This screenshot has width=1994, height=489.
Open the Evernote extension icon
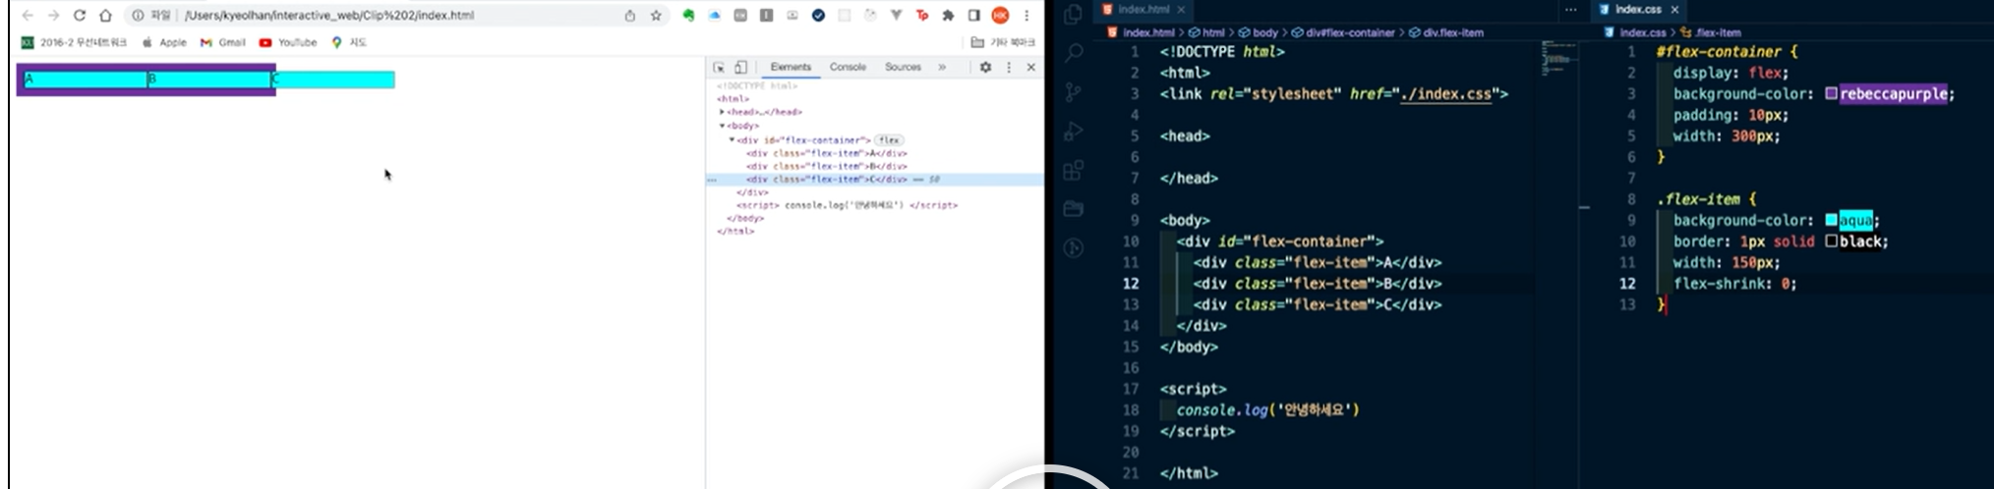pos(689,16)
